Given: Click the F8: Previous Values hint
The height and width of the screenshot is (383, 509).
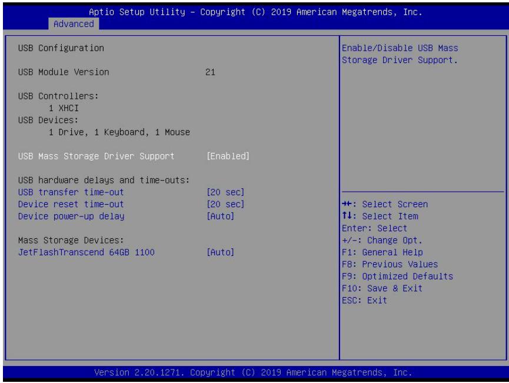Looking at the screenshot, I should [390, 264].
